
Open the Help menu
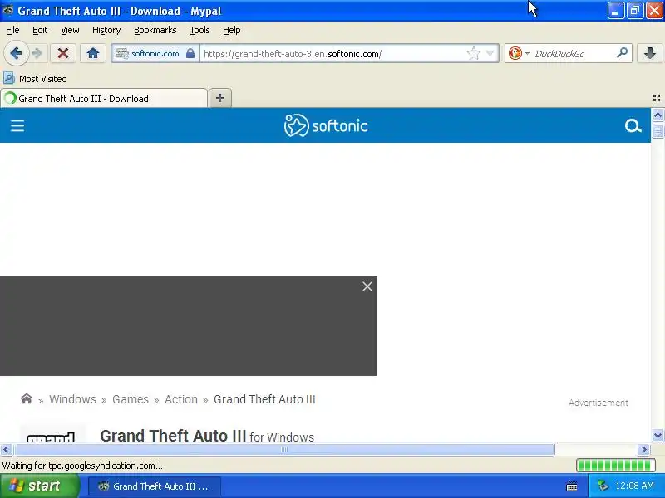click(x=232, y=30)
